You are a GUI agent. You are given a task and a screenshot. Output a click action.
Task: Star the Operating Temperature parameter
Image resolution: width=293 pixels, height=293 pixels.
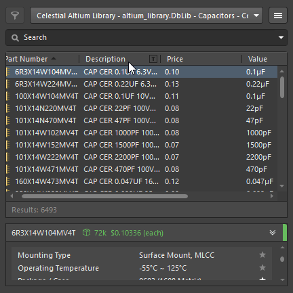pyautogui.click(x=262, y=268)
